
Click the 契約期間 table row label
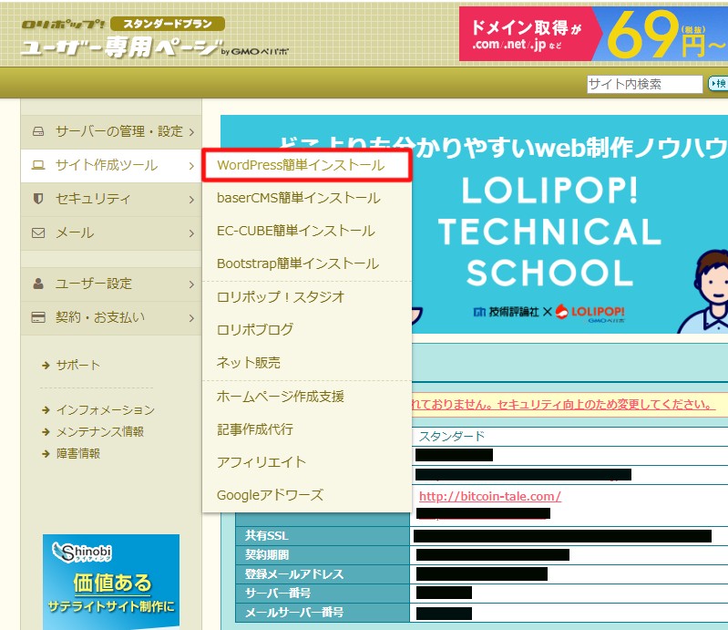pyautogui.click(x=266, y=554)
